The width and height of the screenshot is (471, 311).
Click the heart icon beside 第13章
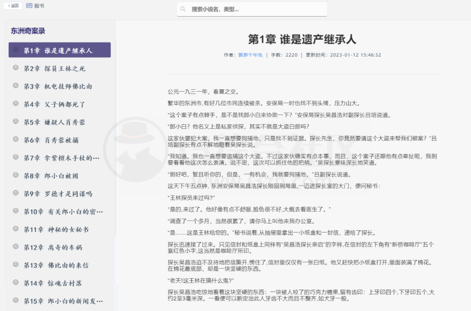click(16, 264)
